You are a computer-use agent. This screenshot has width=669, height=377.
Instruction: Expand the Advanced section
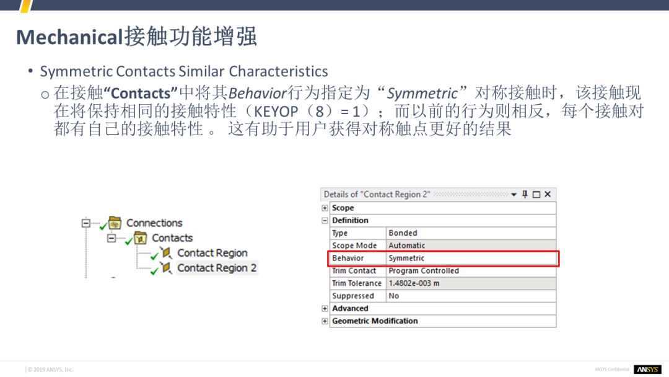point(325,309)
